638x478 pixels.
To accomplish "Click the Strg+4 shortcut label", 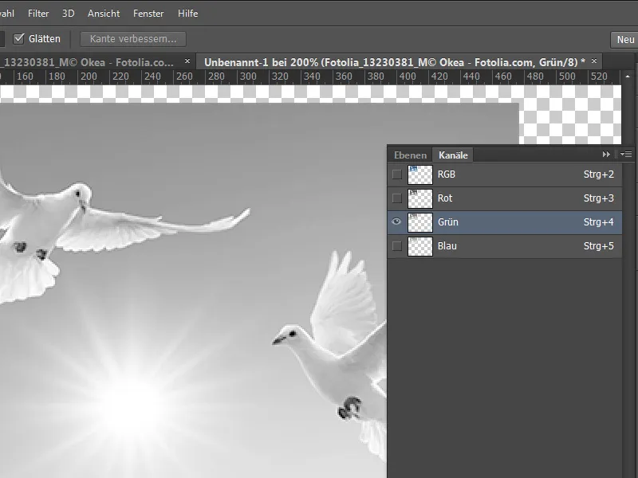I will tap(599, 222).
